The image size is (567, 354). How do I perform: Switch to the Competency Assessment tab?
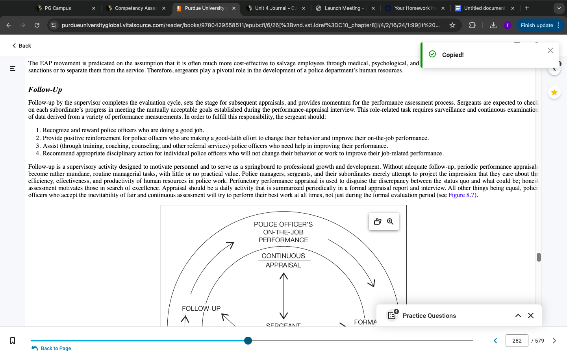136,8
